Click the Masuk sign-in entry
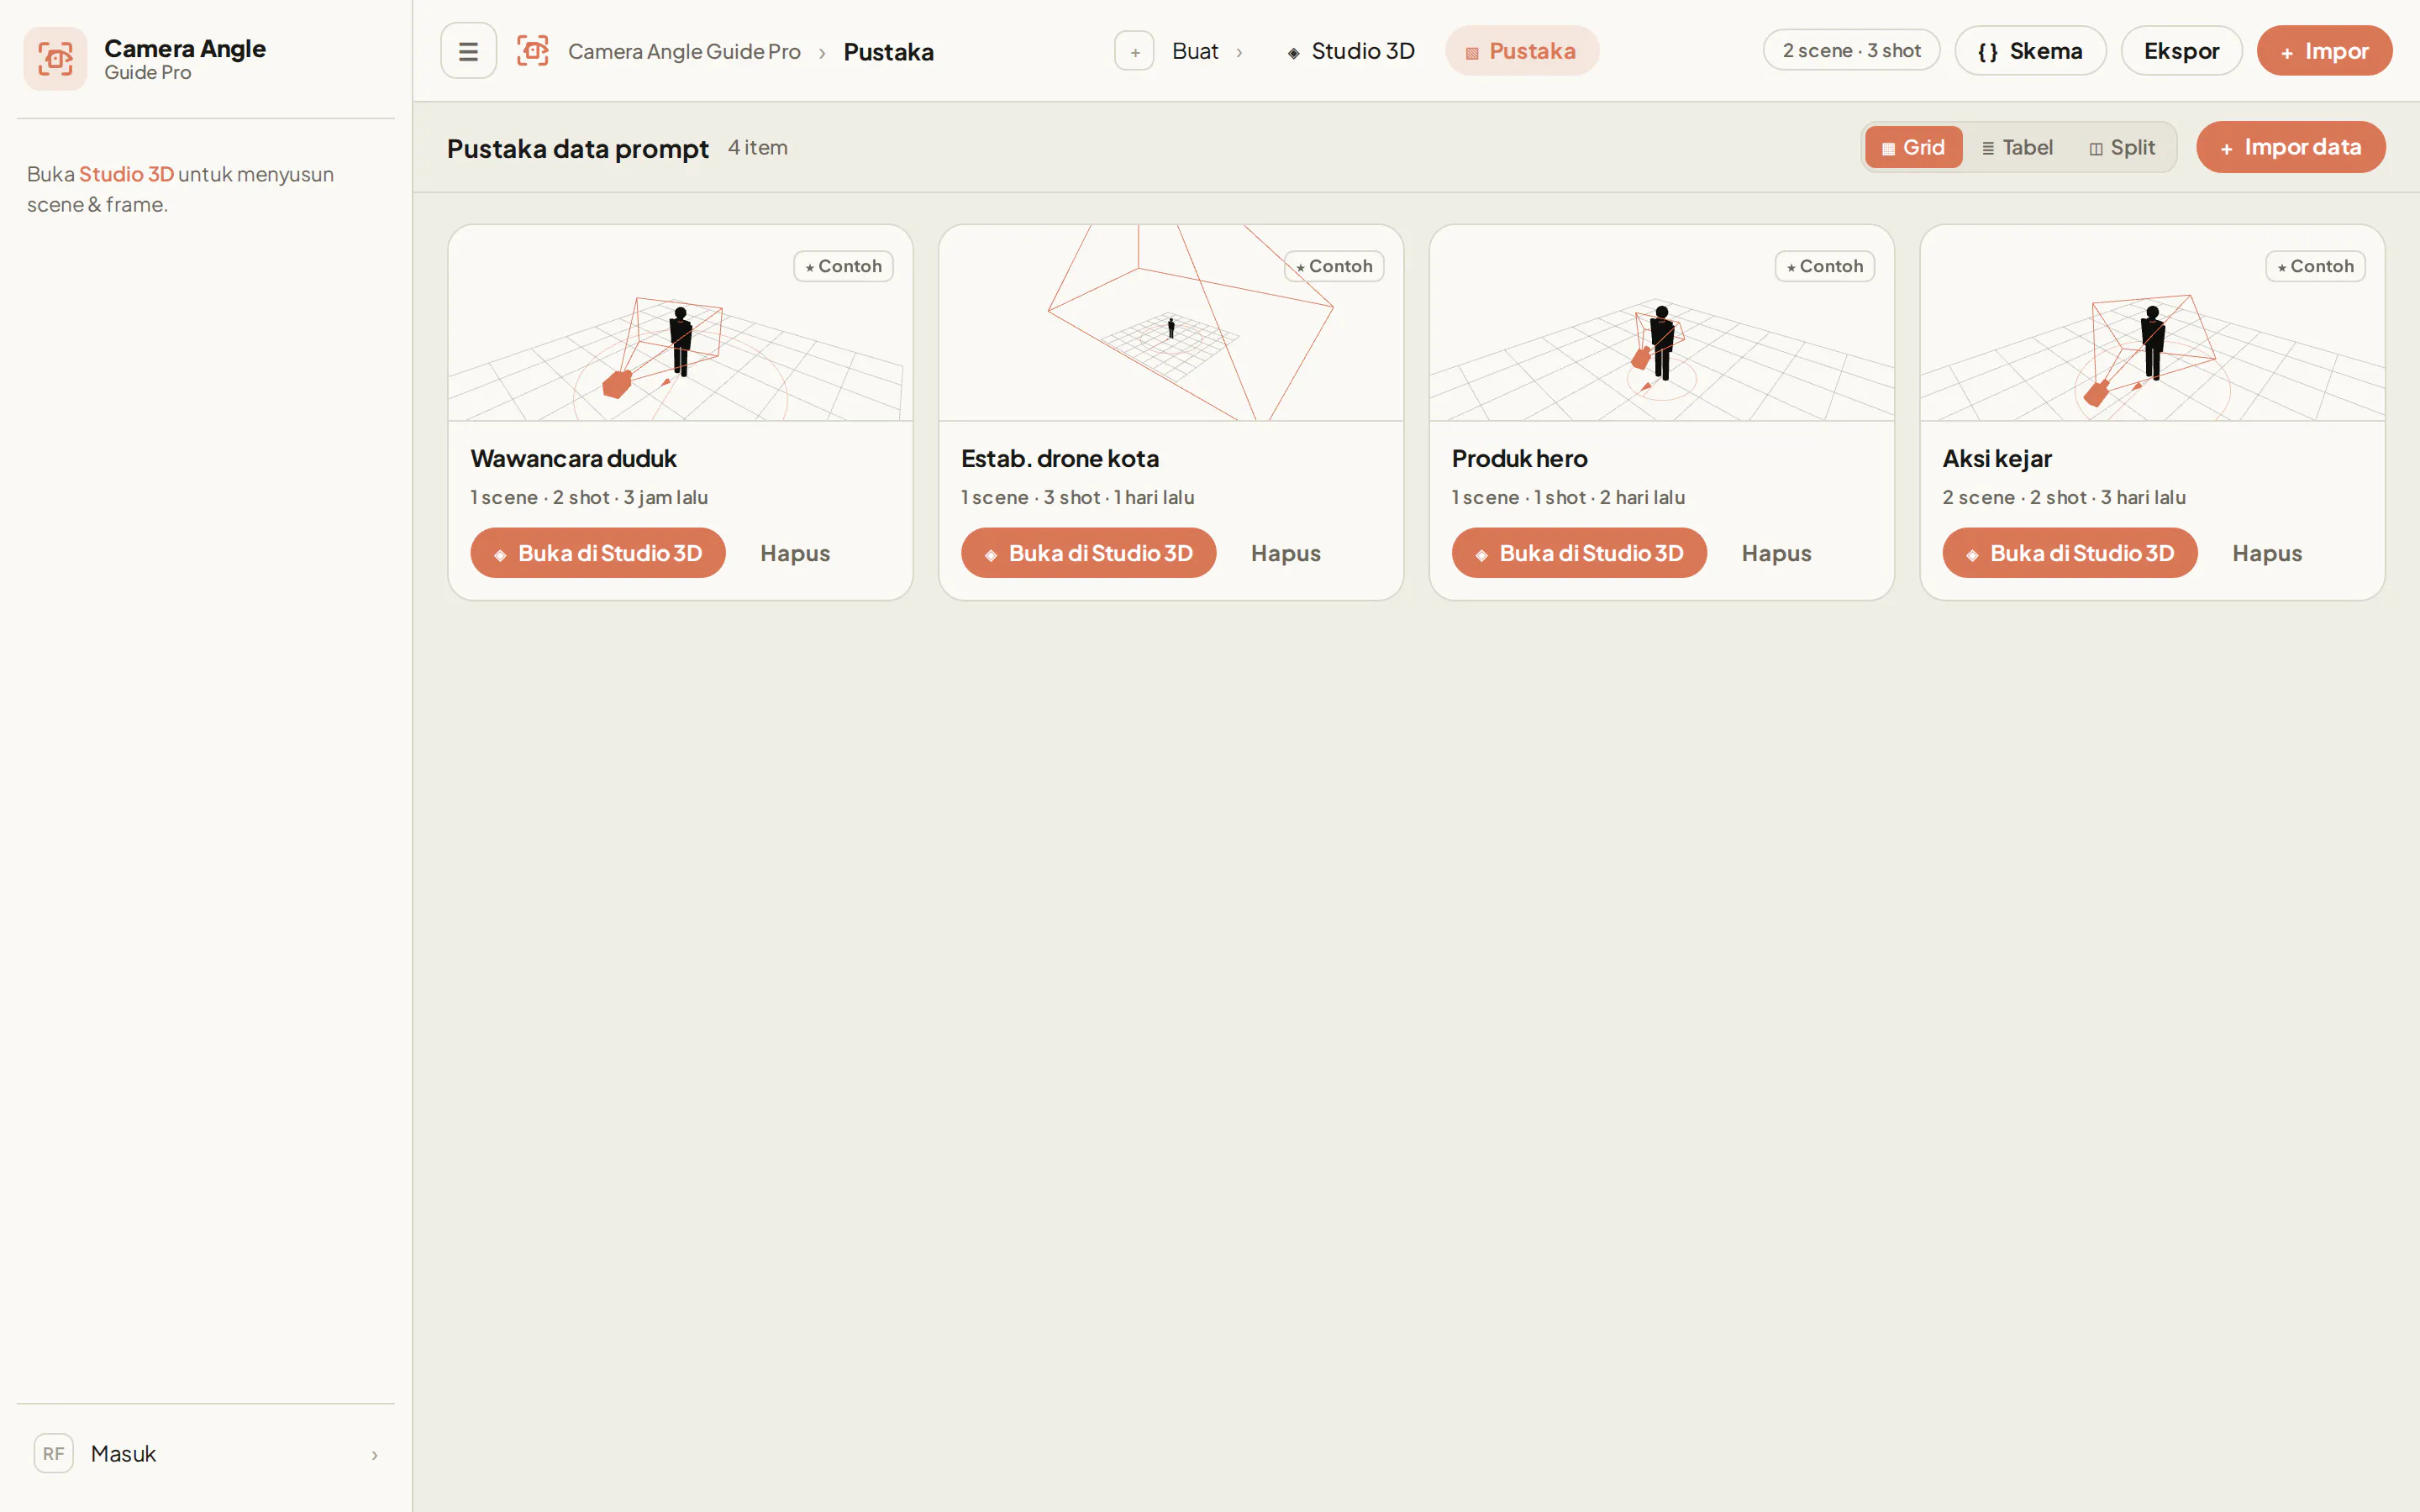Image resolution: width=2420 pixels, height=1512 pixels. [206, 1454]
